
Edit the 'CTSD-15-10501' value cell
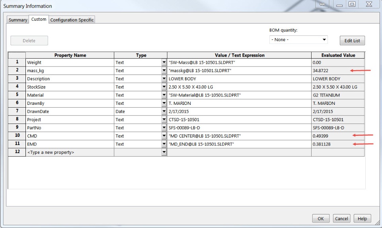point(239,120)
